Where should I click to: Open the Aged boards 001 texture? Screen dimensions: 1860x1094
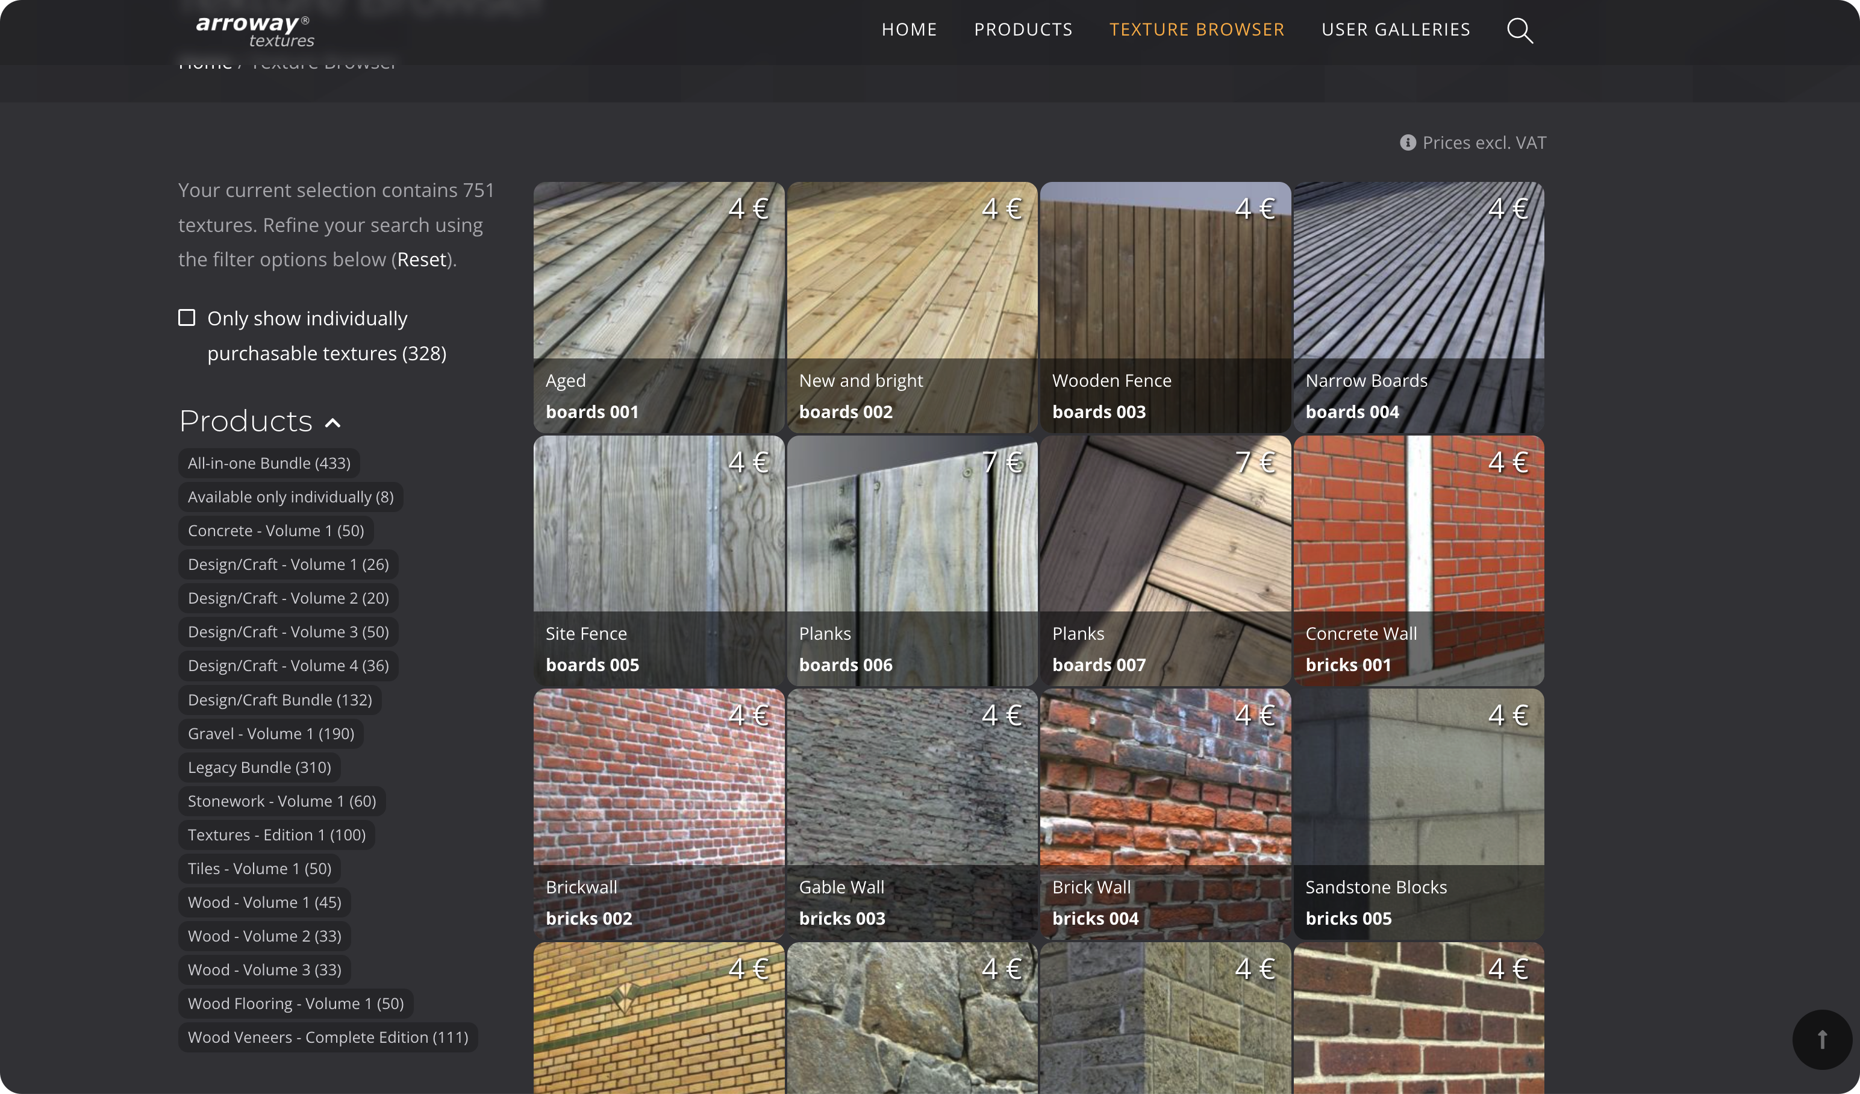click(659, 307)
